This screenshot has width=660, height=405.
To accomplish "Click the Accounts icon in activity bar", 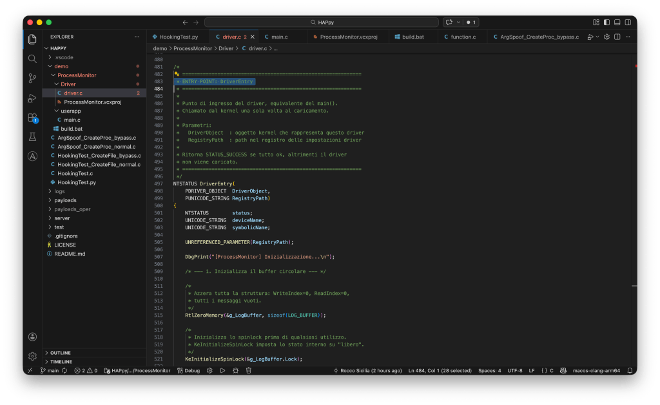I will tap(32, 337).
